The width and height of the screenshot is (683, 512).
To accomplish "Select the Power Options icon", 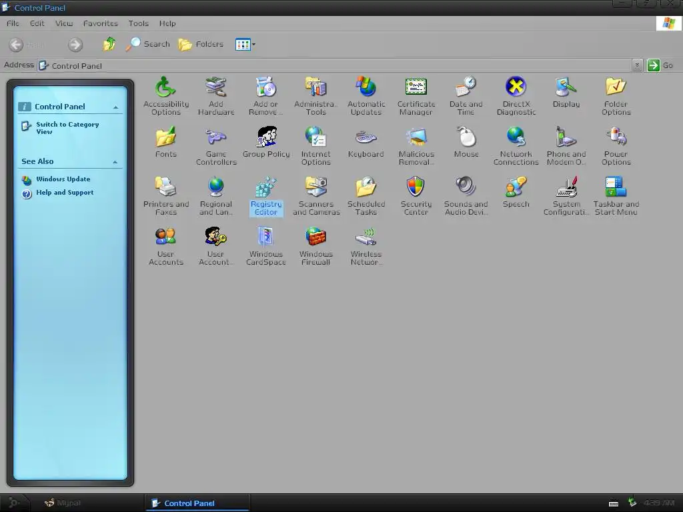I will point(616,146).
